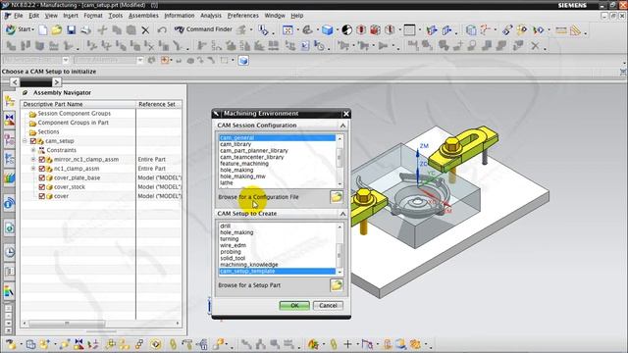The width and height of the screenshot is (628, 353).
Task: Click the verify play icon in bottom toolbar
Action: (156, 344)
